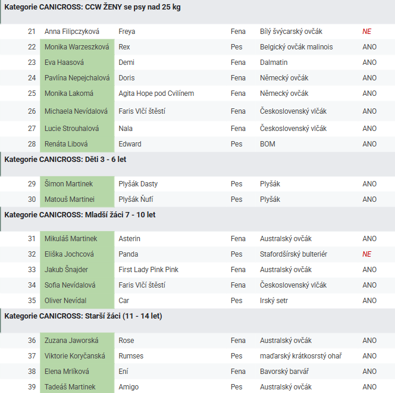Select dog name Agita Hope pod Cvilínem

click(156, 93)
